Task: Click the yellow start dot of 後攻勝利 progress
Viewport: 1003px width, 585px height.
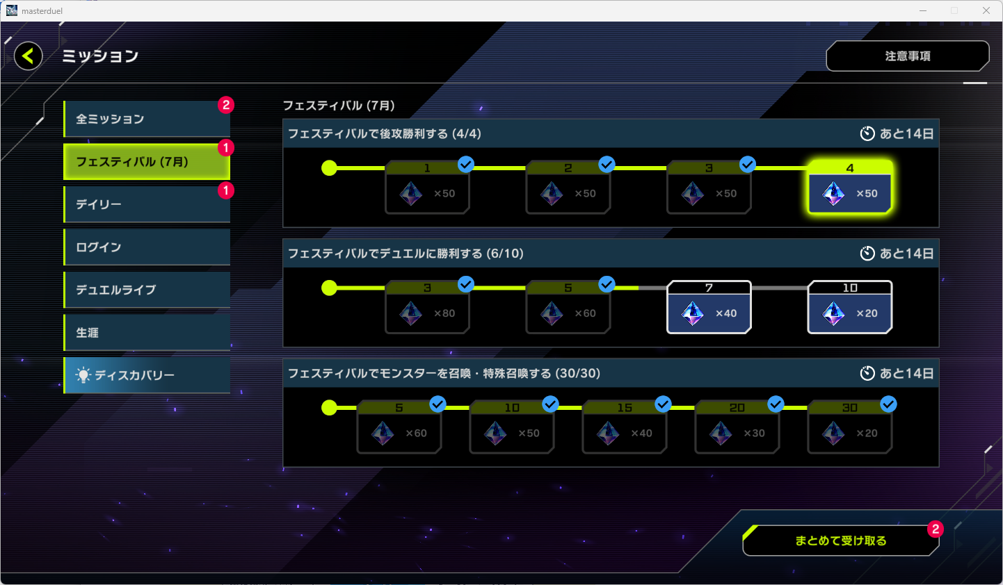Action: click(329, 168)
